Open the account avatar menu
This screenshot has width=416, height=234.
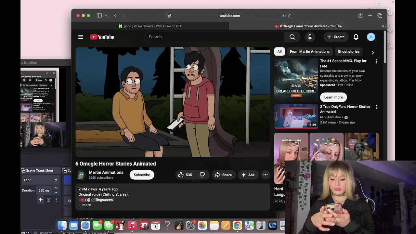coord(371,37)
